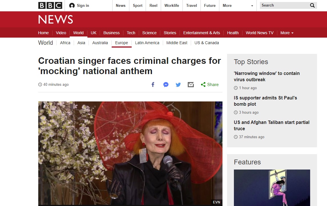Click the green Share icon
This screenshot has height=206, width=327.
pos(203,85)
